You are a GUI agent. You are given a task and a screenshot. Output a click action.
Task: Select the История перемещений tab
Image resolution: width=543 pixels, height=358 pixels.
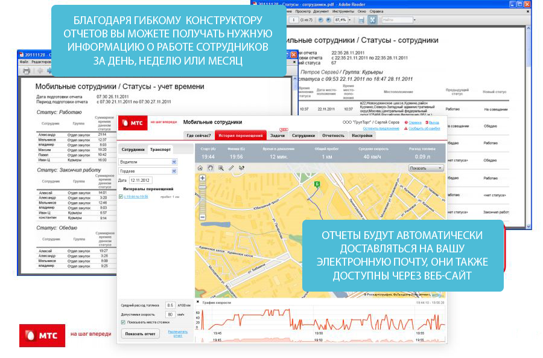point(241,135)
